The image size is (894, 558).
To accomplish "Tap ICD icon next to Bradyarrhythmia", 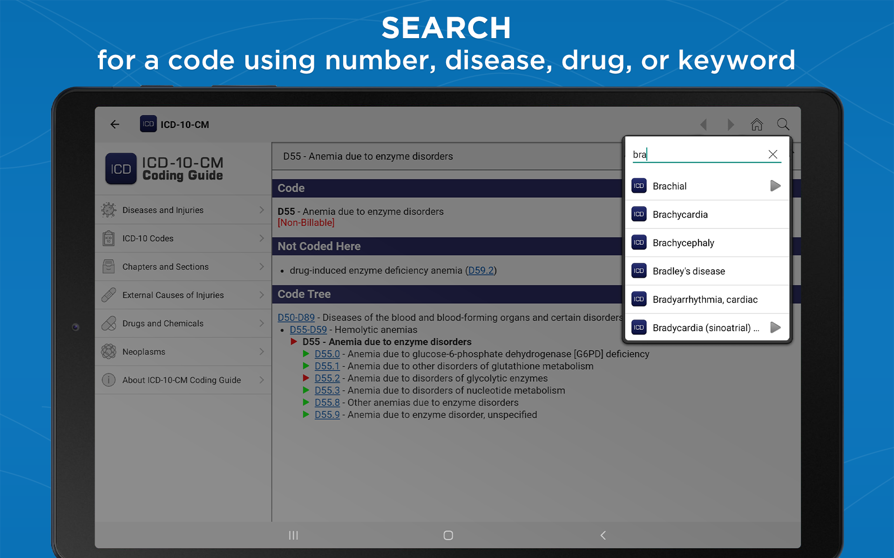I will coord(639,299).
